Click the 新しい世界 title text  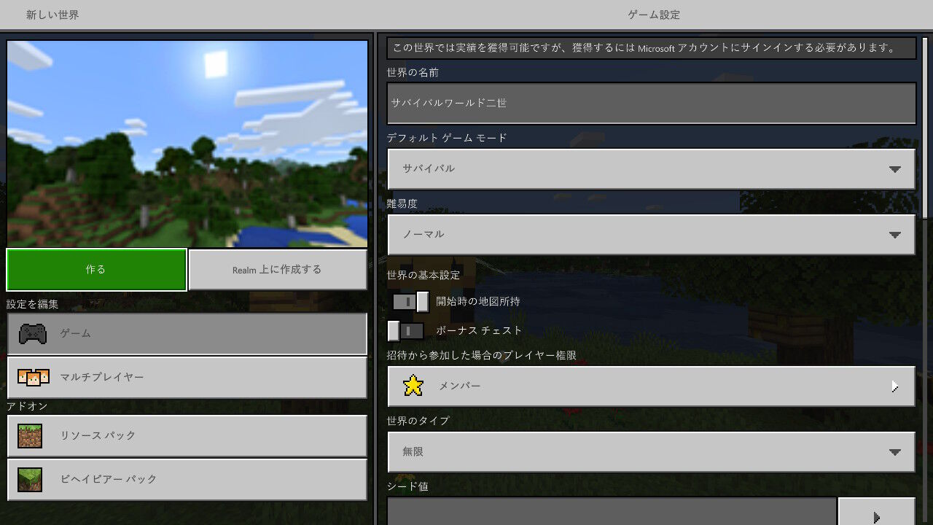52,15
